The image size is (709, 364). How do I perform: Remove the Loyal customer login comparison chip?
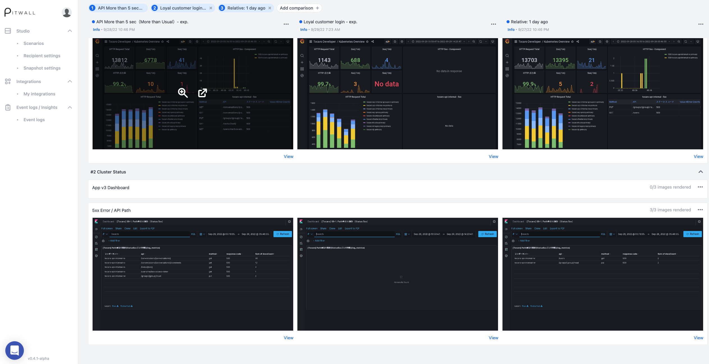211,8
